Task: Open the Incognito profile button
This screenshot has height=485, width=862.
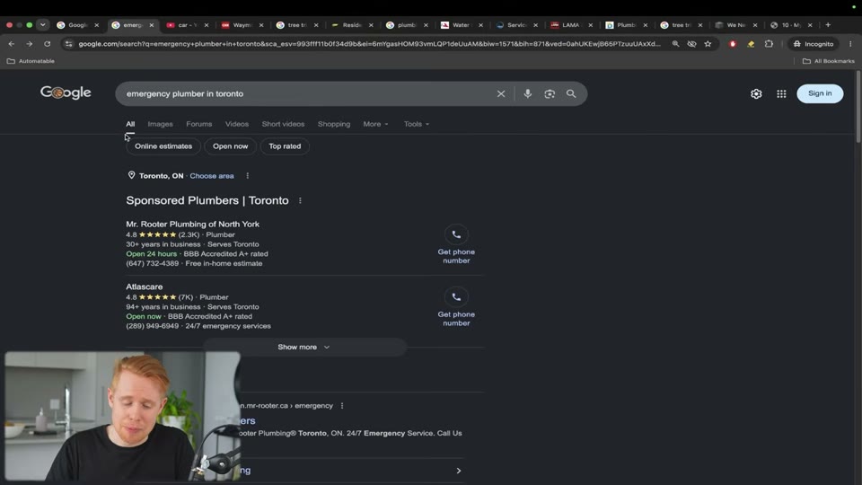Action: coord(814,44)
